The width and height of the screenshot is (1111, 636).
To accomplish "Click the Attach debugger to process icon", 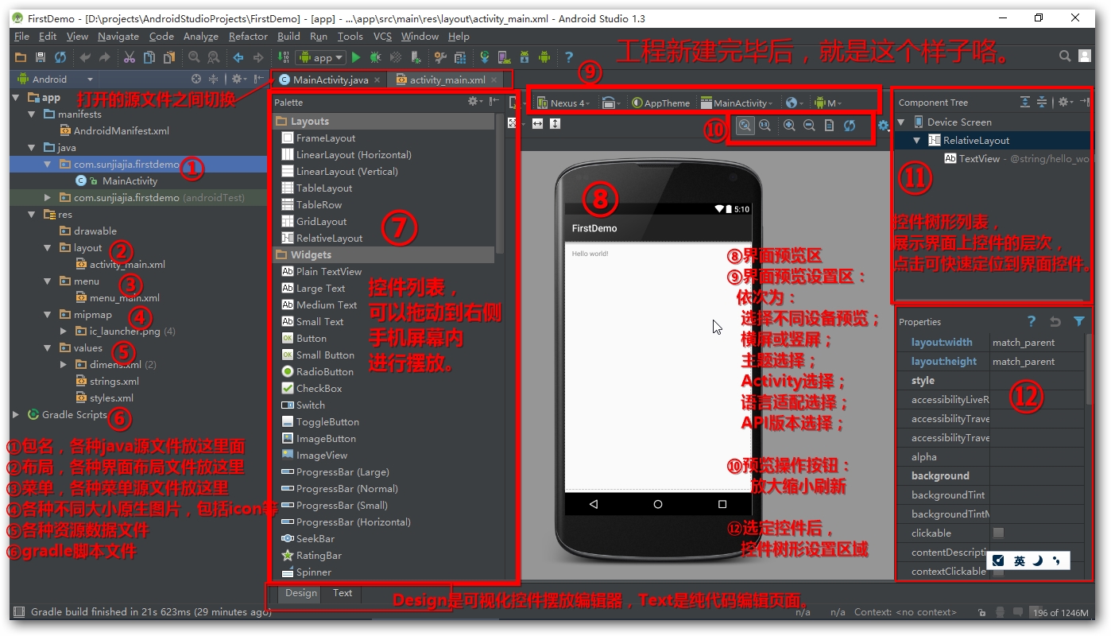I will pos(416,57).
